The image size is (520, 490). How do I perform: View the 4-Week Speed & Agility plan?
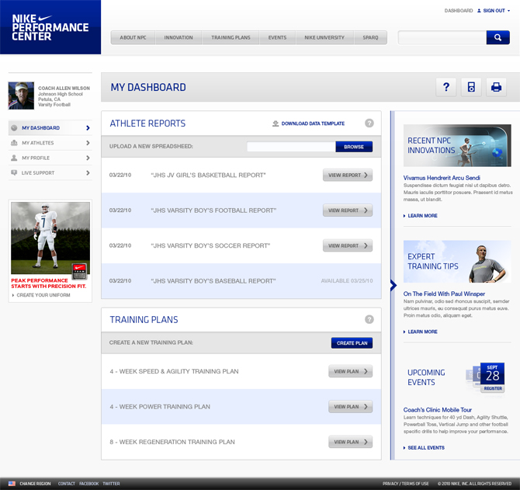(x=351, y=371)
